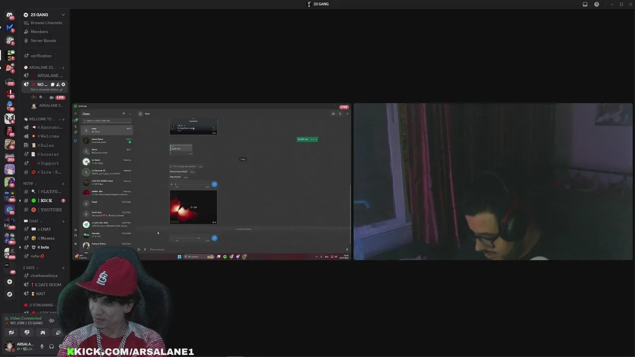The width and height of the screenshot is (635, 357).
Task: Select the user row with LIVE badge
Action: click(48, 97)
